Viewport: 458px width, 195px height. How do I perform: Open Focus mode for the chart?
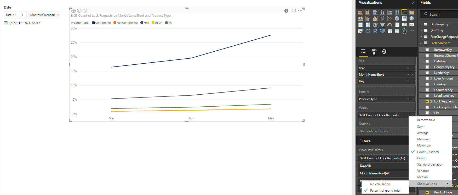(294, 10)
